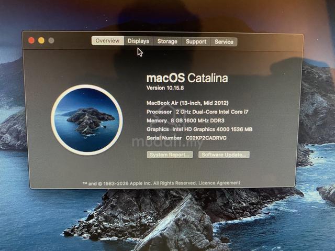
Task: Click the Apple copyright notice text
Action: point(140,183)
